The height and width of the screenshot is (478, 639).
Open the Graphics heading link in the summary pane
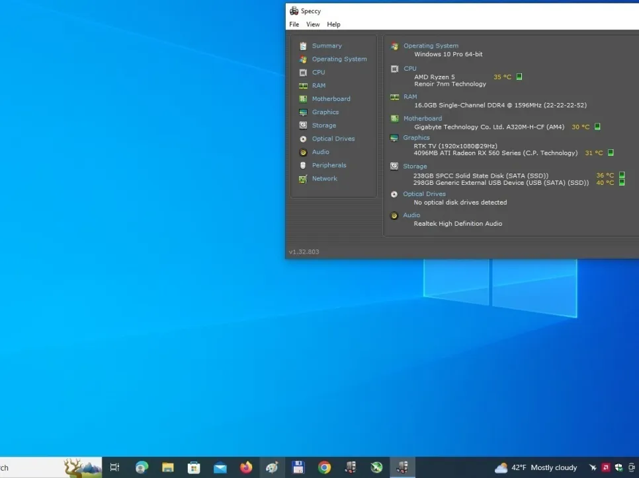tap(416, 137)
